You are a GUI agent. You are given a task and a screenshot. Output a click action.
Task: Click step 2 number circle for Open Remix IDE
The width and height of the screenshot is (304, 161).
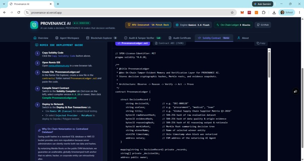point(37,63)
